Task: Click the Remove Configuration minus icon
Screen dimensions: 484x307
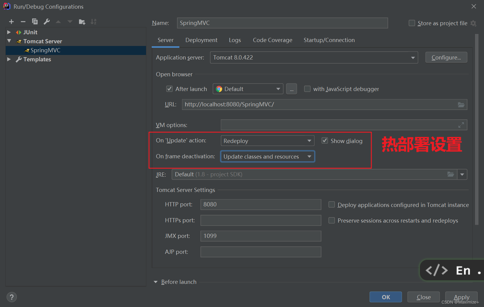Action: pos(23,22)
